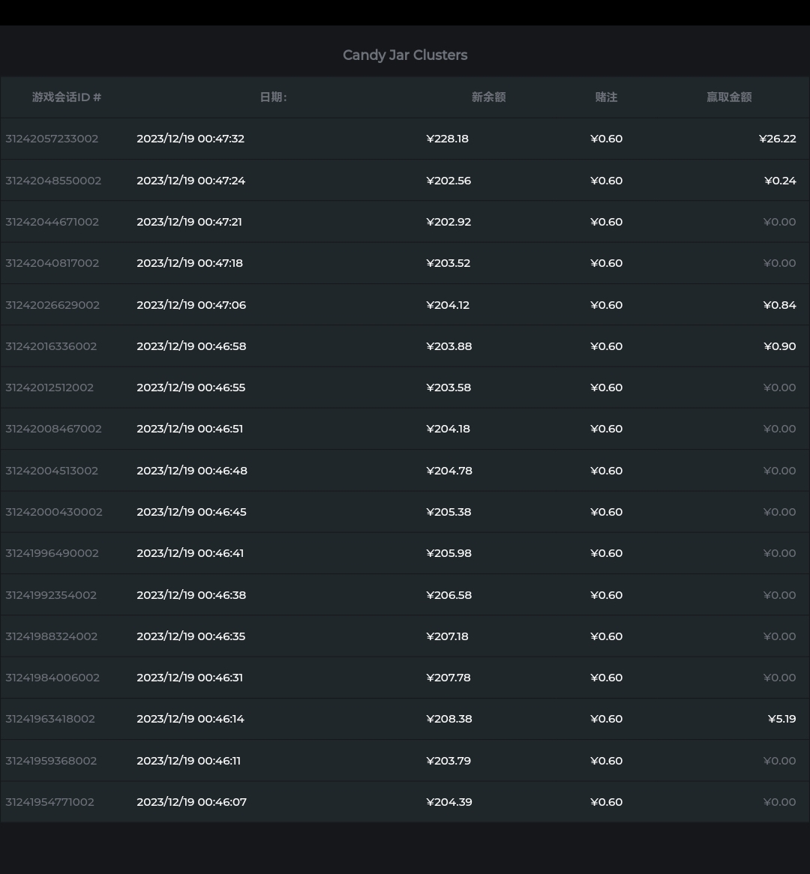The image size is (810, 874).
Task: Click the date 2023/12/19 00:47:06
Action: [x=191, y=305]
